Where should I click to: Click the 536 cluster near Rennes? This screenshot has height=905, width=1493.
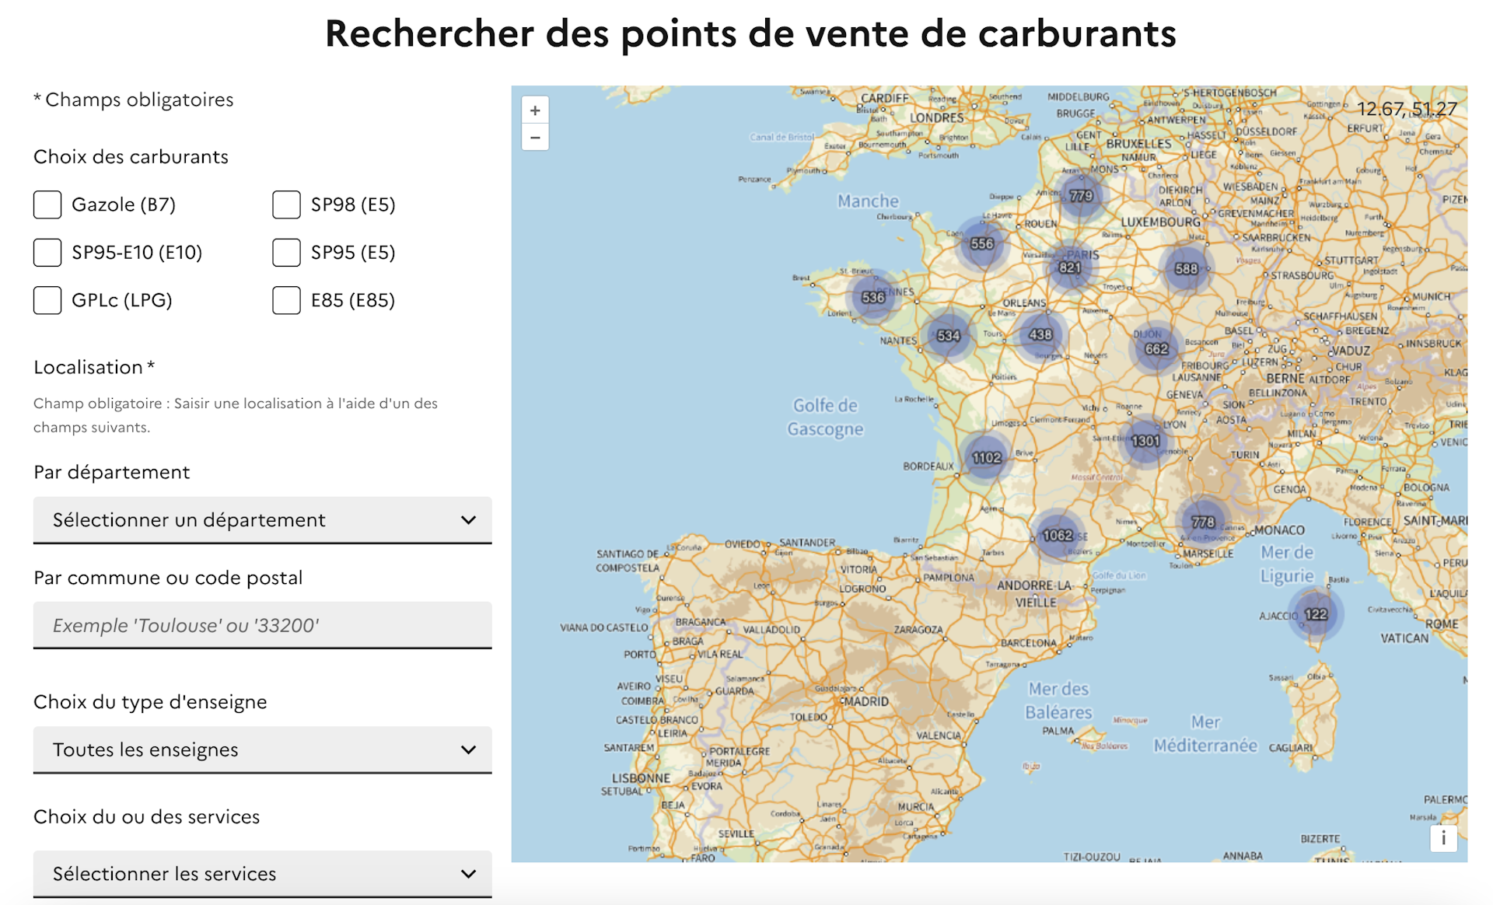coord(872,297)
